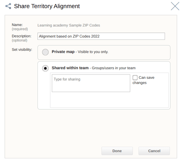Close the Share Territory Alignment dialog

175,6
